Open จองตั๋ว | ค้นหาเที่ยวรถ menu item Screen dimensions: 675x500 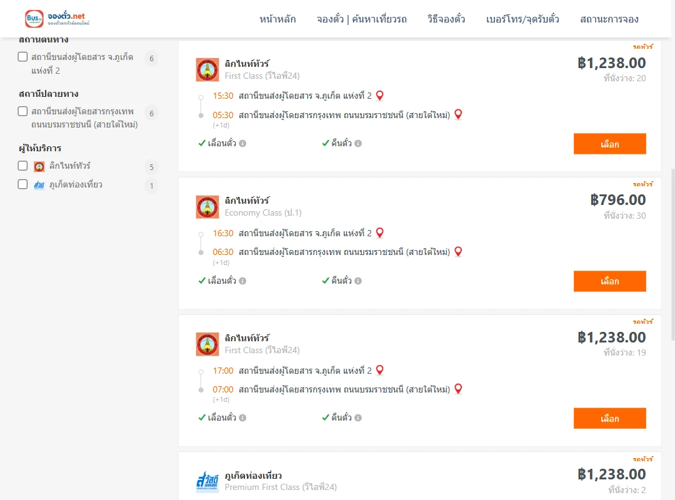pos(362,19)
